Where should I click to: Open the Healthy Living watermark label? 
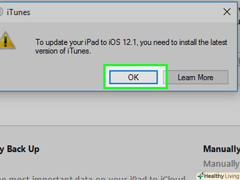pos(222,176)
